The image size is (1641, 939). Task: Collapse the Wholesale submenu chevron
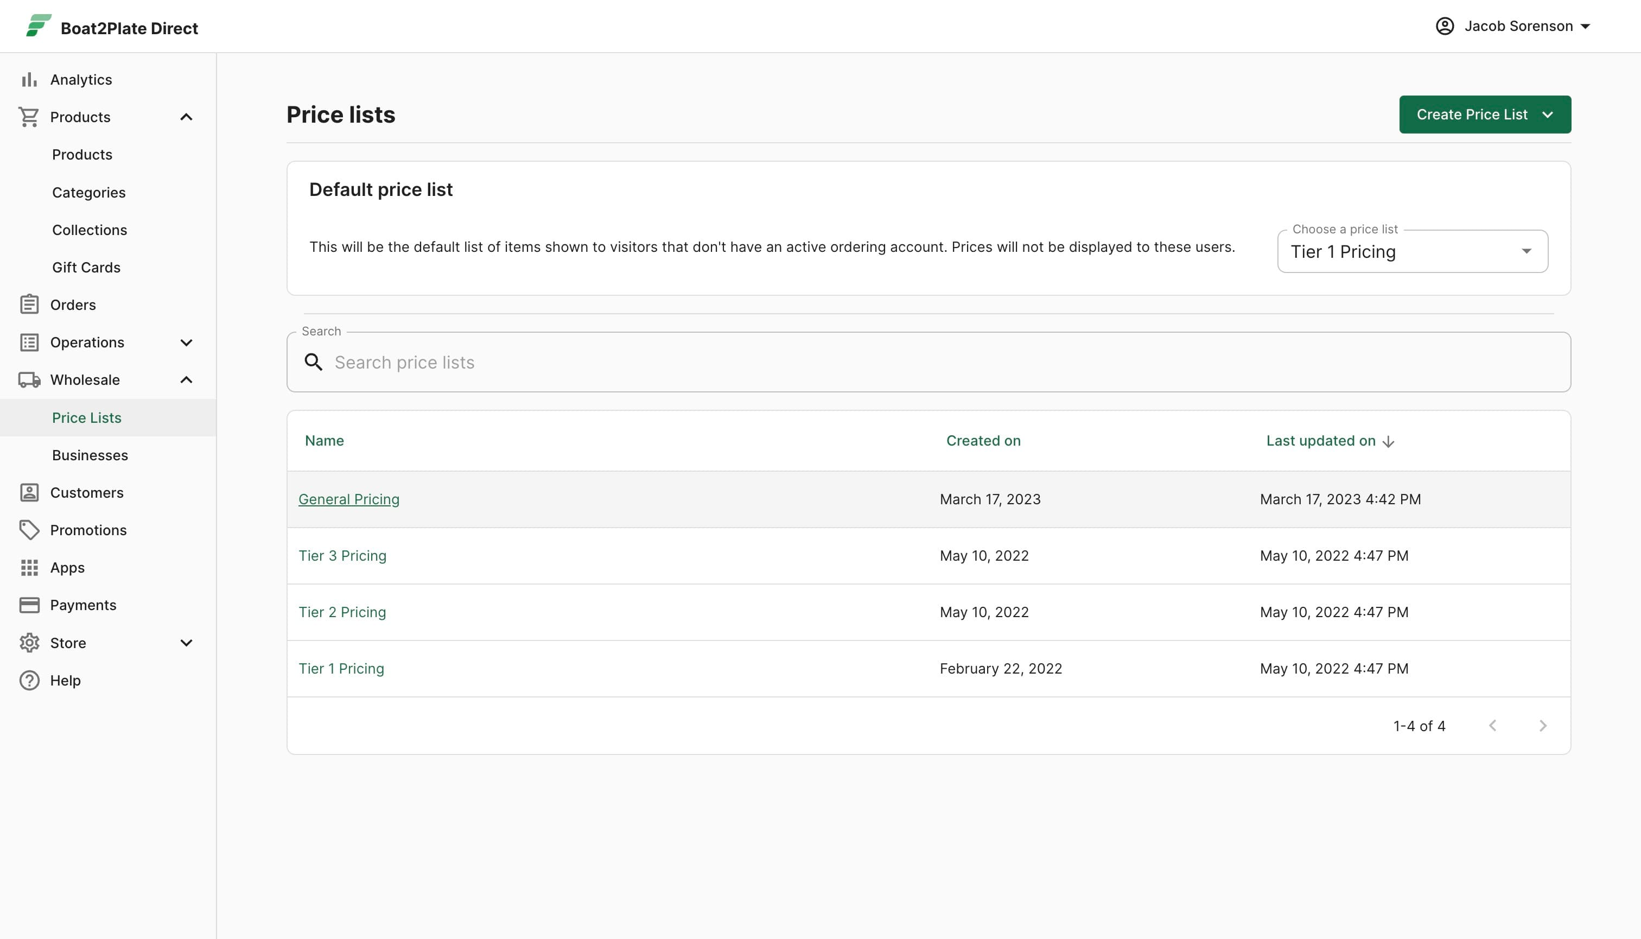[186, 380]
